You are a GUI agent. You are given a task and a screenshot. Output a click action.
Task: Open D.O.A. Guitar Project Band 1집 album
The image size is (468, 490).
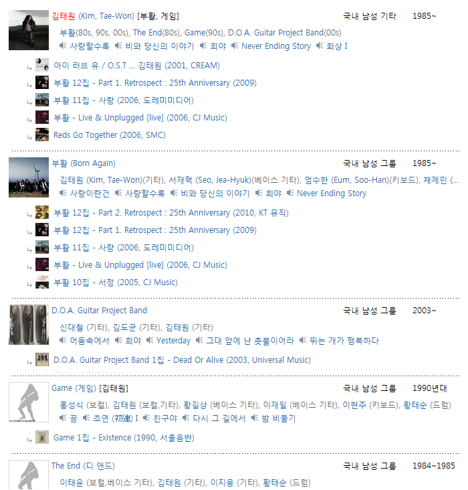coord(182,360)
